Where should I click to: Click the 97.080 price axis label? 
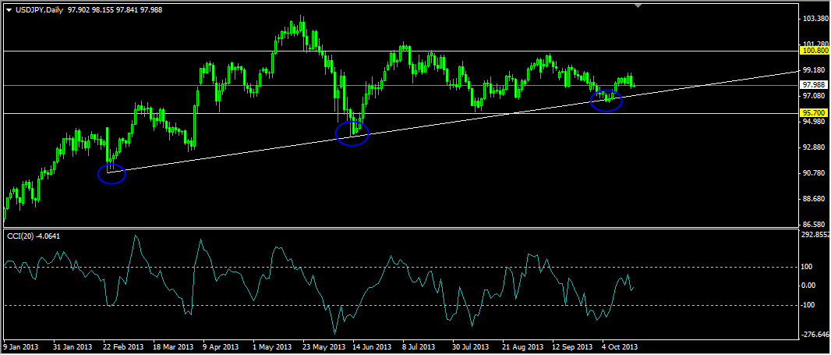(x=815, y=96)
